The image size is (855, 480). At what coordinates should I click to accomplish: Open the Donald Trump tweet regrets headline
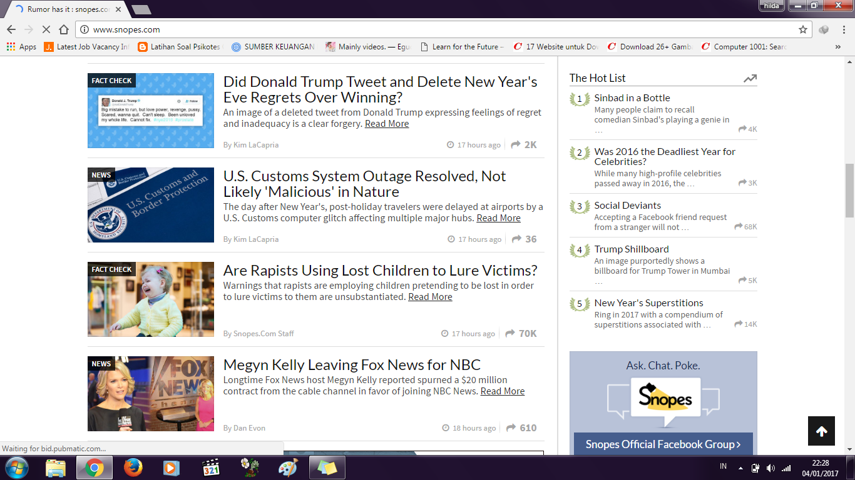pyautogui.click(x=381, y=89)
